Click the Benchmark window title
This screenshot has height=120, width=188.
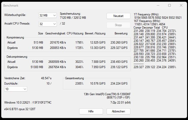point(11,6)
